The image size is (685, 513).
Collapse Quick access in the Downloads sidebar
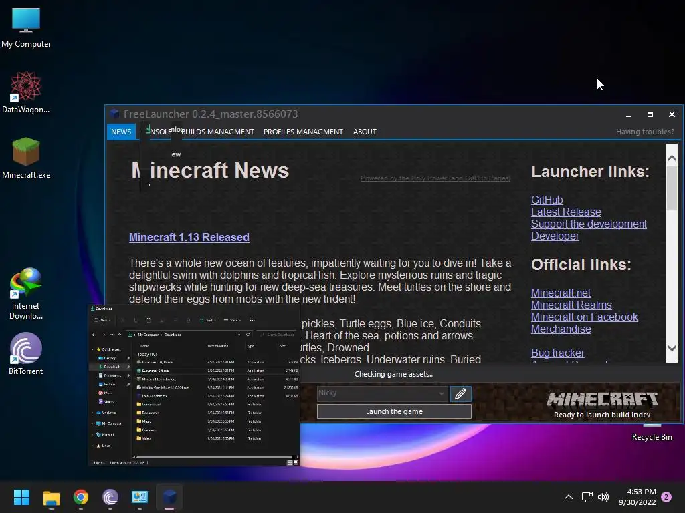92,349
